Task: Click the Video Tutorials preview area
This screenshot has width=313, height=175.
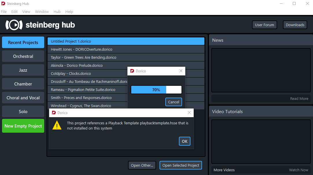Action: pos(261,142)
